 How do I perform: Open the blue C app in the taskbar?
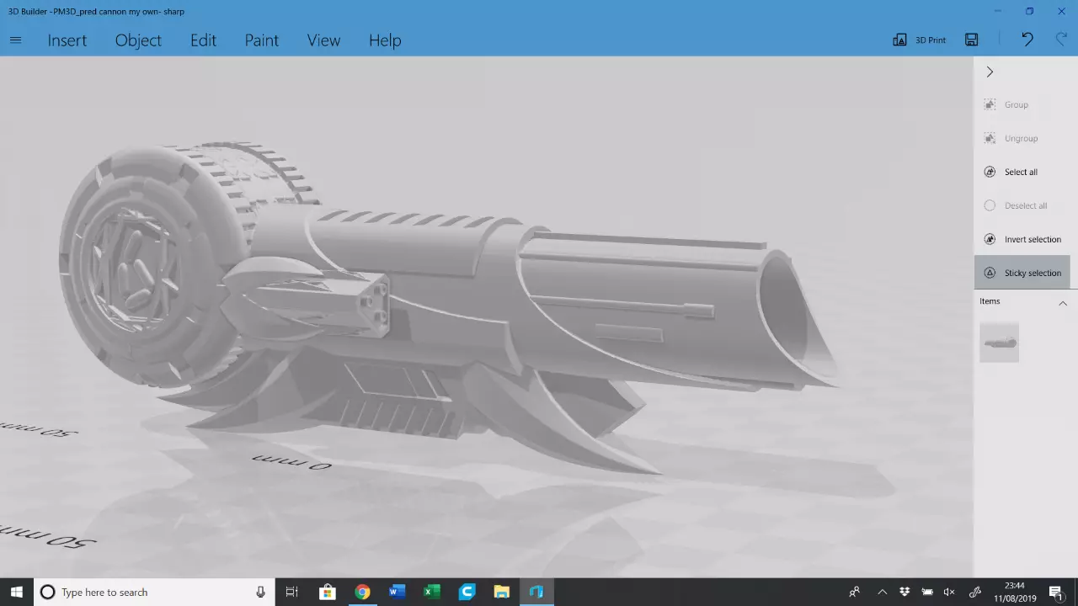pos(467,592)
